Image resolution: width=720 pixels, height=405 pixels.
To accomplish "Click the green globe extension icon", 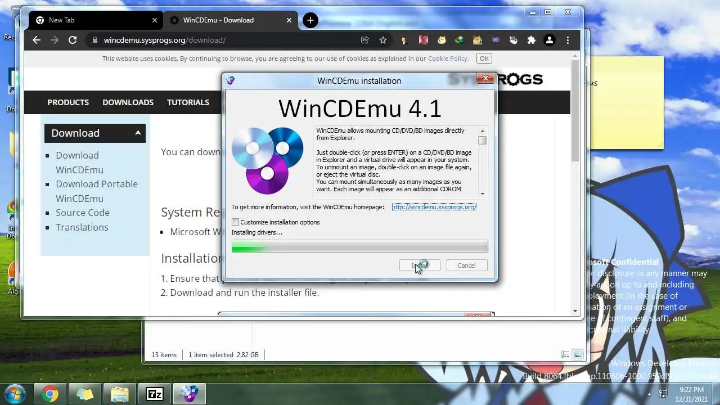I will point(460,40).
